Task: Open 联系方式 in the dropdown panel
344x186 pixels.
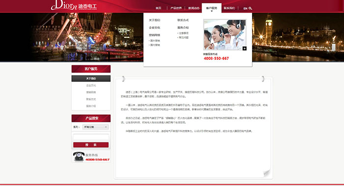Action: coord(183,20)
